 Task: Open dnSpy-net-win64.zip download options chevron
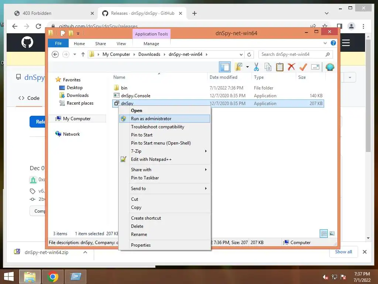click(x=85, y=252)
